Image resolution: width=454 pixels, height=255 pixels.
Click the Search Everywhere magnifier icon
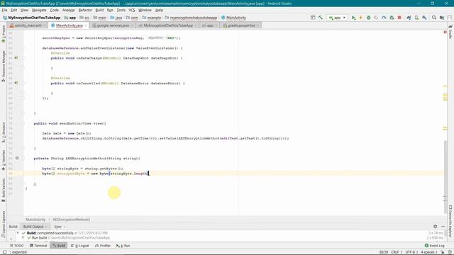[x=434, y=18]
